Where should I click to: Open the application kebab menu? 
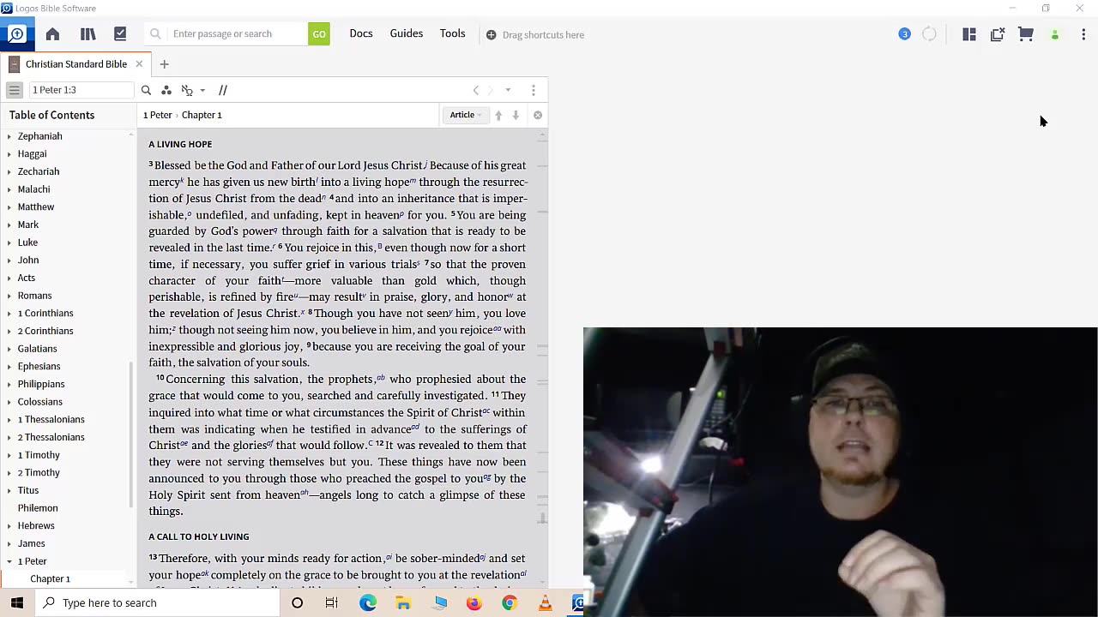(x=1083, y=34)
